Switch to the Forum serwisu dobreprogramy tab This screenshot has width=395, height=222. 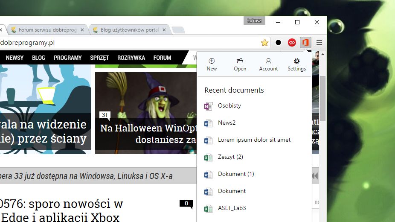pos(47,30)
